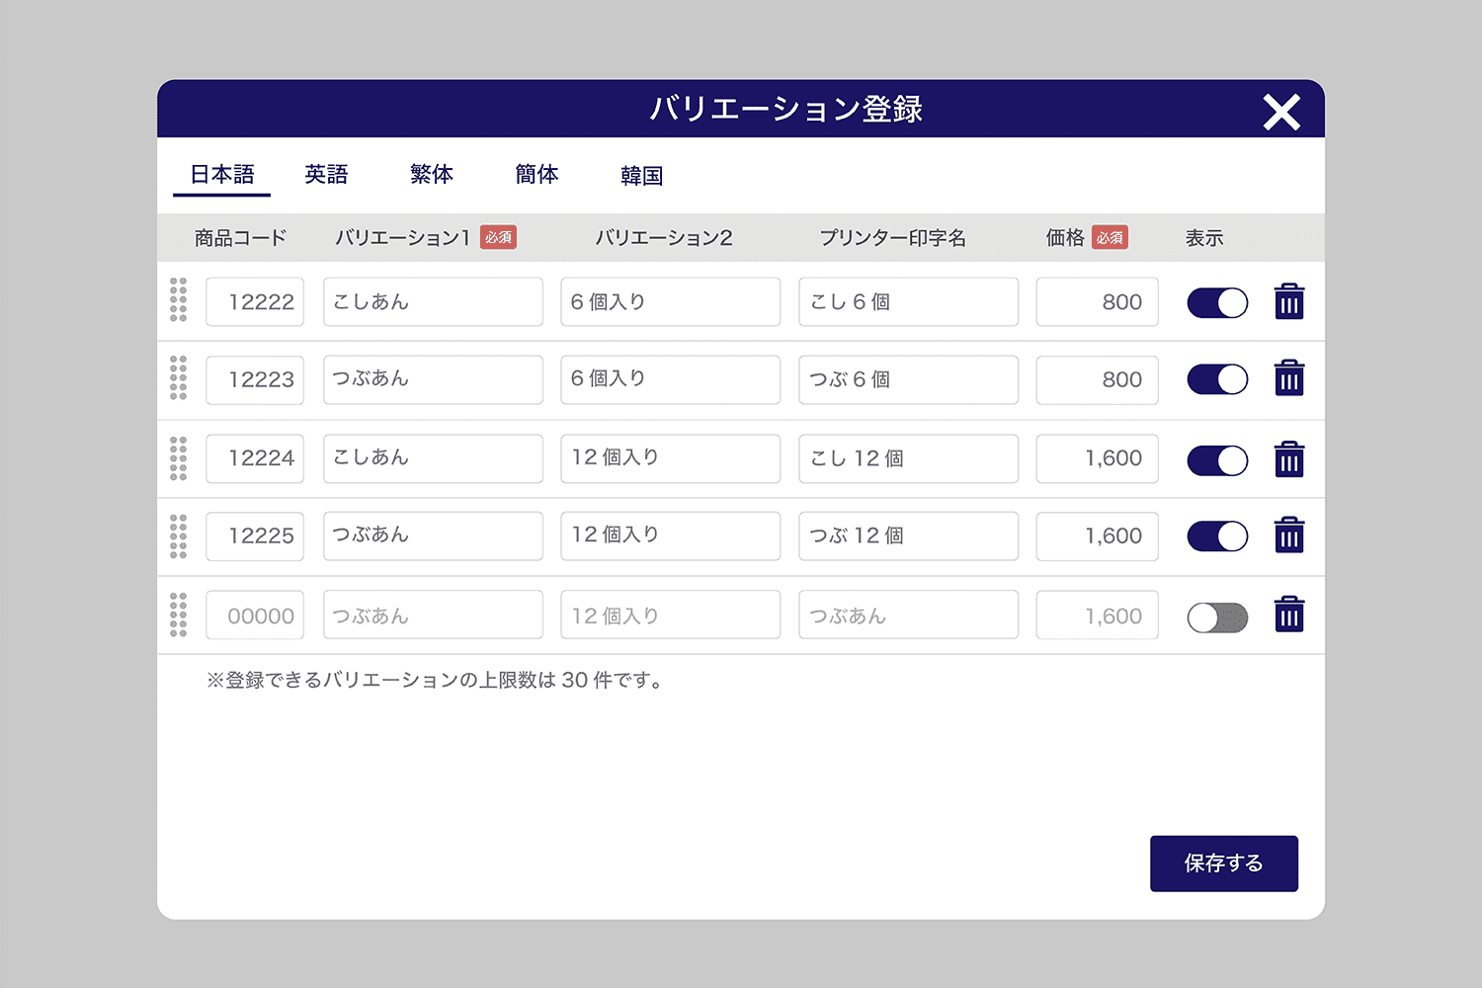
Task: Click the price field showing 1,600 for 12224
Action: tap(1097, 458)
